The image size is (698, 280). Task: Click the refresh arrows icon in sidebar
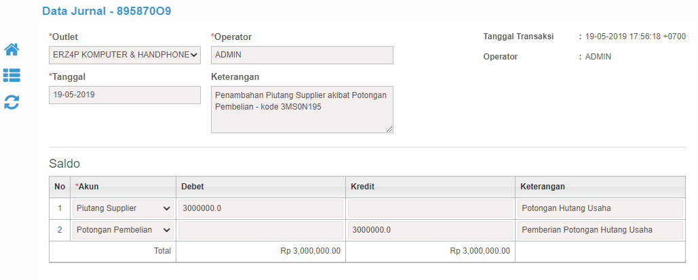click(x=12, y=102)
